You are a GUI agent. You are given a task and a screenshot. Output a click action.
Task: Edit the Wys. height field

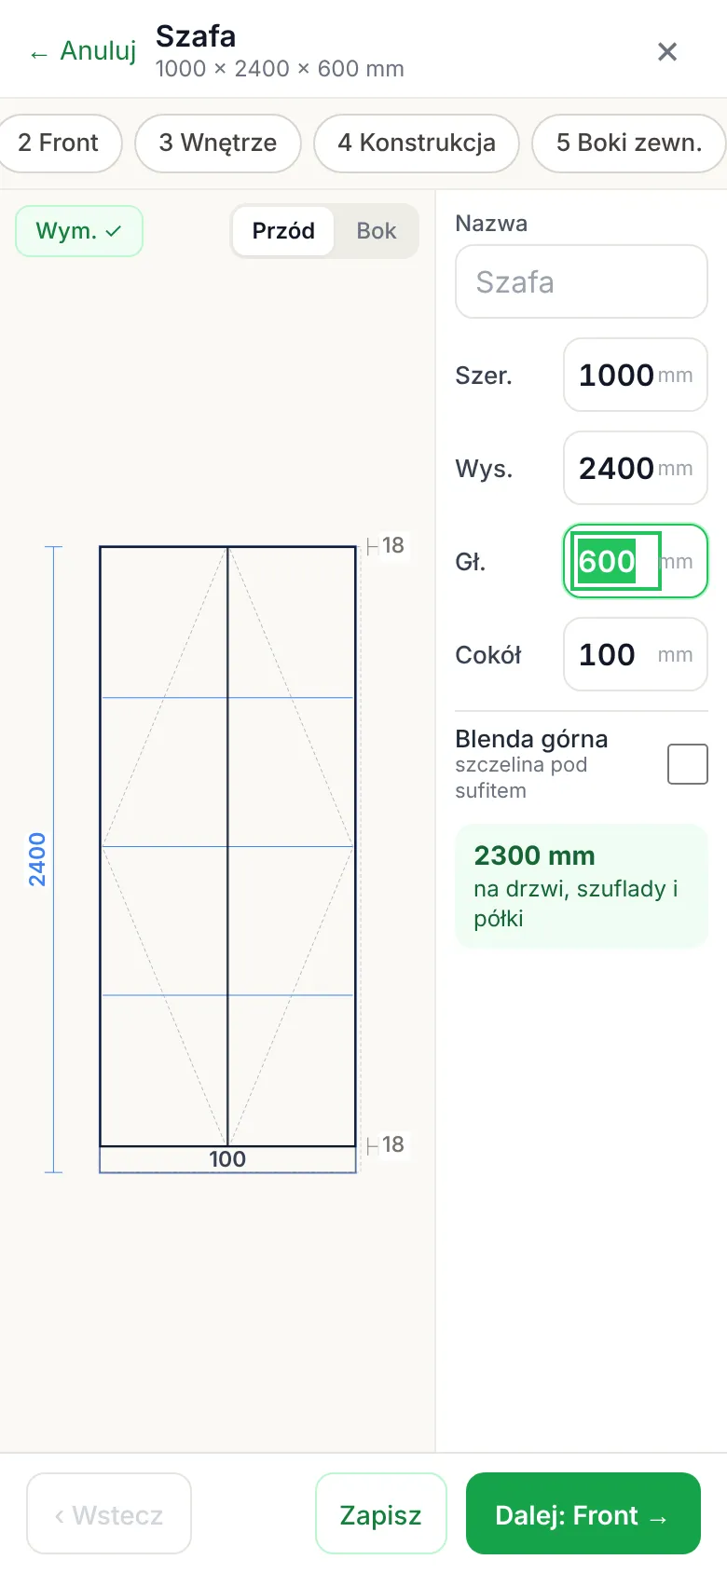click(x=636, y=468)
